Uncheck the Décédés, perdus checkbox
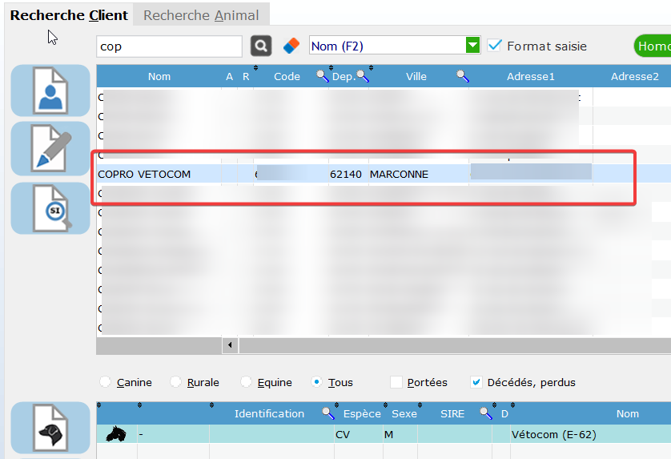Image resolution: width=671 pixels, height=459 pixels. click(x=476, y=382)
